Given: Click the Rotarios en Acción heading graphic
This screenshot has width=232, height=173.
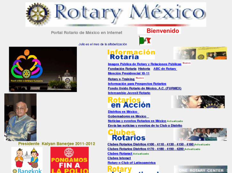Looking at the screenshot, I should coord(129,102).
